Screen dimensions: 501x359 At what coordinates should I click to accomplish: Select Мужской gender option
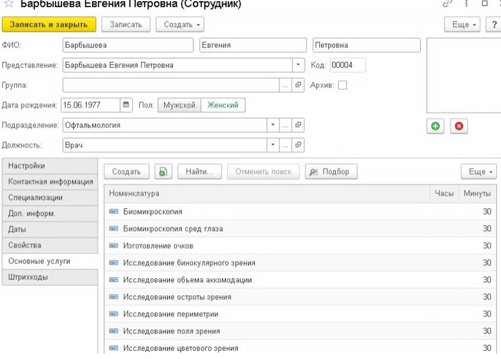point(179,105)
